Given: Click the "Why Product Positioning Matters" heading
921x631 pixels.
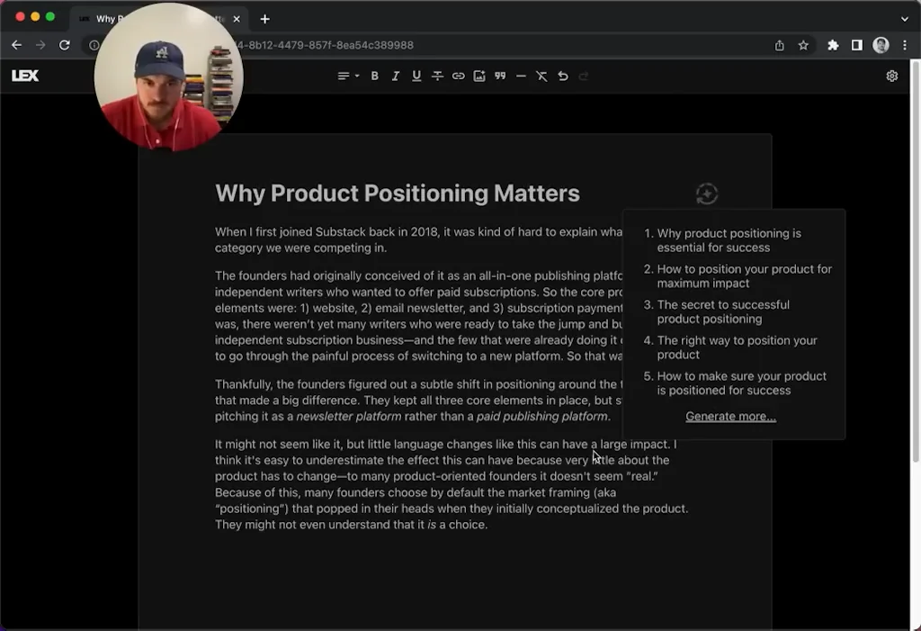Looking at the screenshot, I should tap(398, 194).
